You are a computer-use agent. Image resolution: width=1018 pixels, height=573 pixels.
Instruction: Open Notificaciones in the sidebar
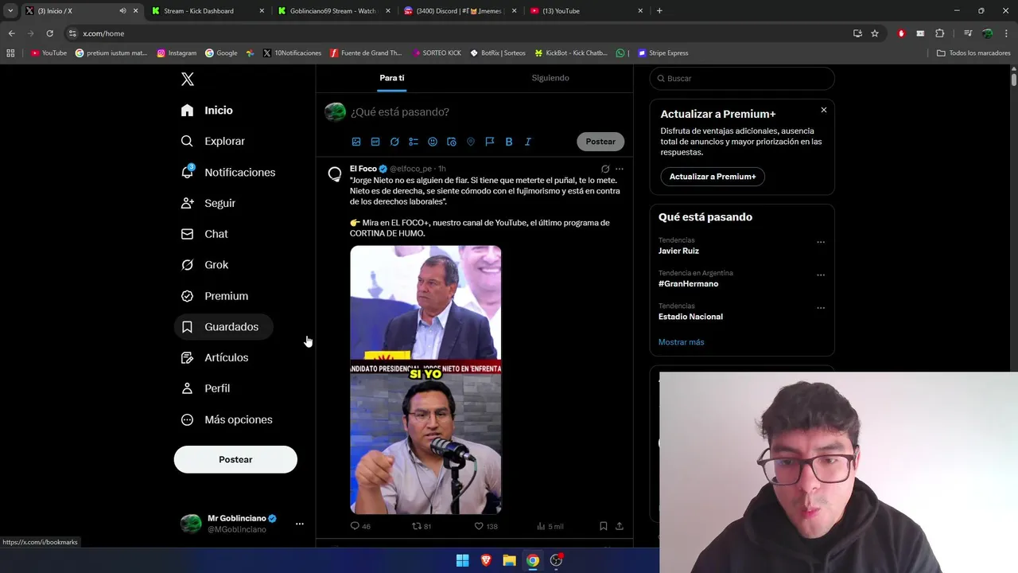click(227, 172)
